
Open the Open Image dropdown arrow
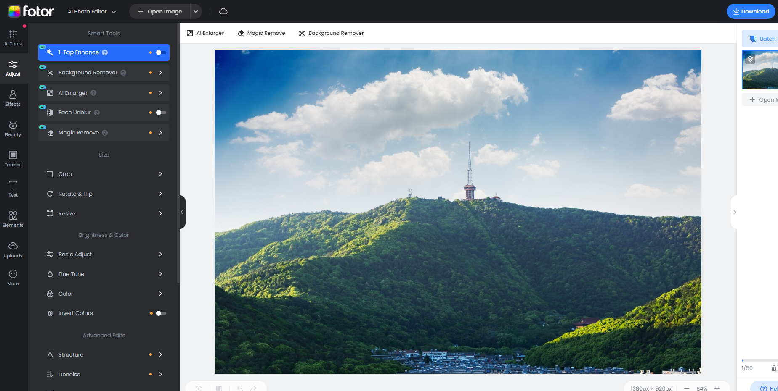(x=196, y=11)
